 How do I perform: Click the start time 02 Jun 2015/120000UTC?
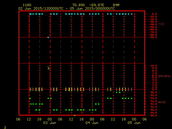(39, 8)
